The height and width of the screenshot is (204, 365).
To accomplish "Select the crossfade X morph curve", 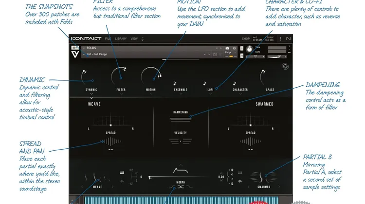I will pos(181,187).
